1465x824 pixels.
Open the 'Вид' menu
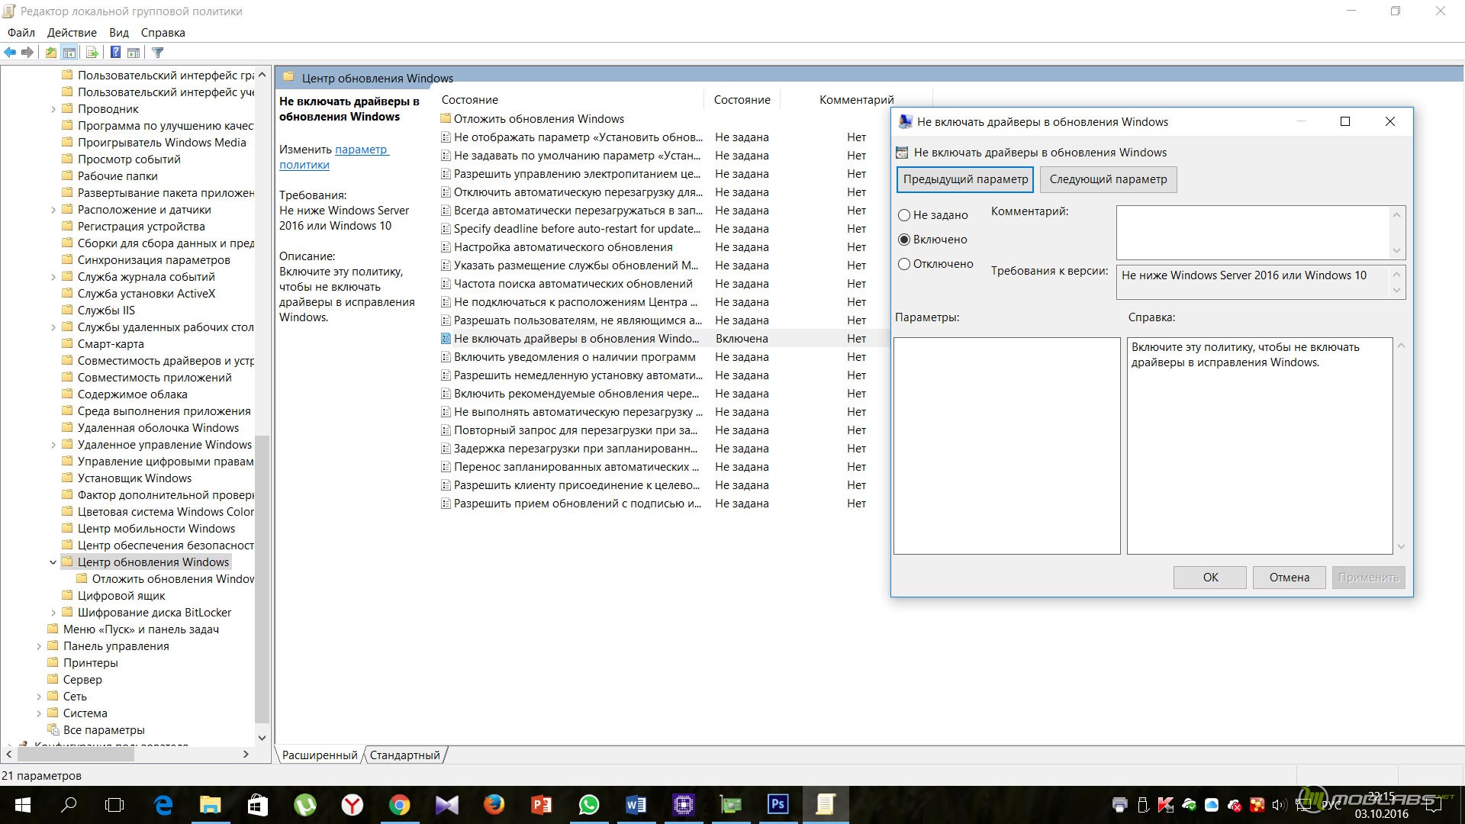pyautogui.click(x=119, y=33)
